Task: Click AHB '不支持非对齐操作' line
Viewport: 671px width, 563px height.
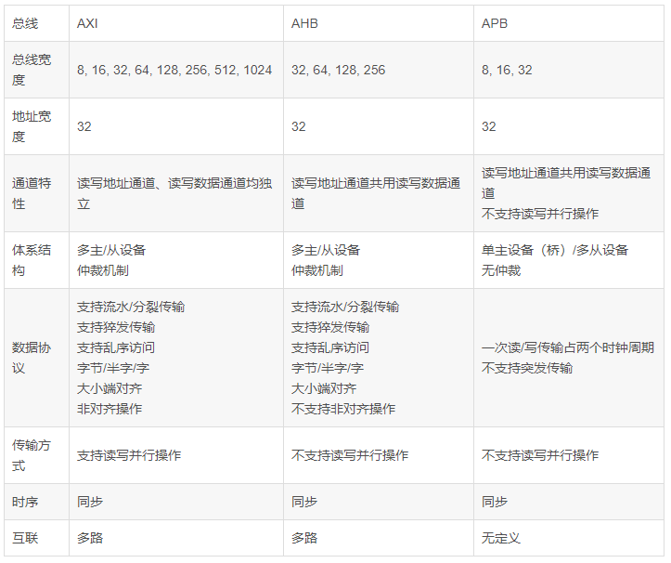Action: click(x=343, y=409)
